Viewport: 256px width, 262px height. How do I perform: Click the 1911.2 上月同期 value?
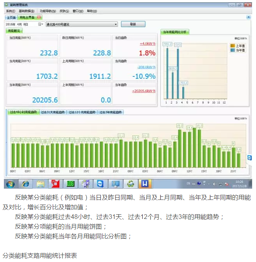(100, 76)
